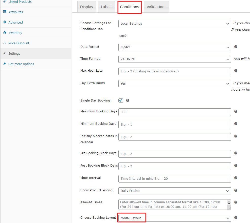Screen dimensions: 250x223
Task: Click the Minimum Booking Days input field
Action: click(x=174, y=125)
